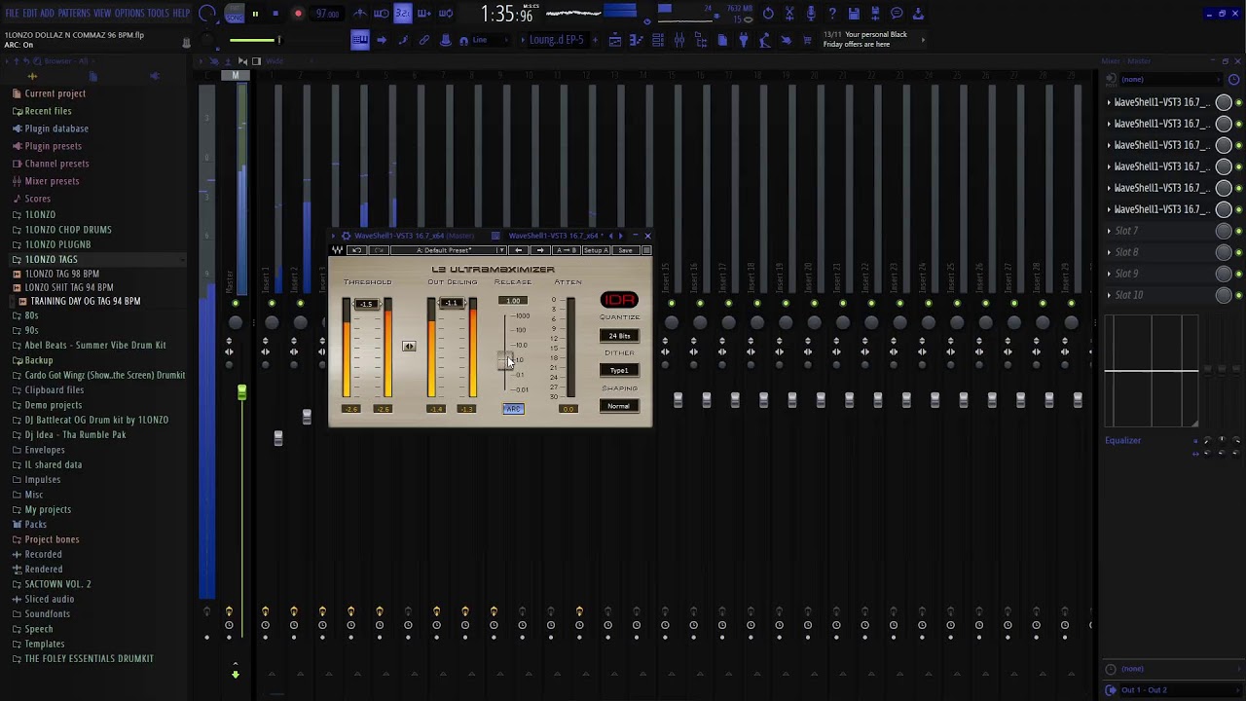Screen dimensions: 1246x701
Task: Toggle Slot 8 enable LED
Action: (1238, 252)
